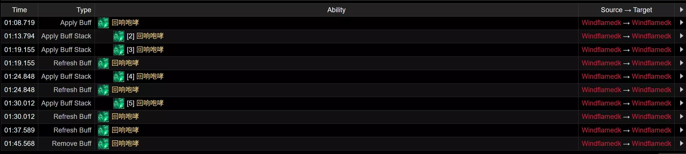Viewport: 686px width, 154px height.
Task: Click ability icon in 01:08.719 Apply Buff row
Action: [x=103, y=23]
